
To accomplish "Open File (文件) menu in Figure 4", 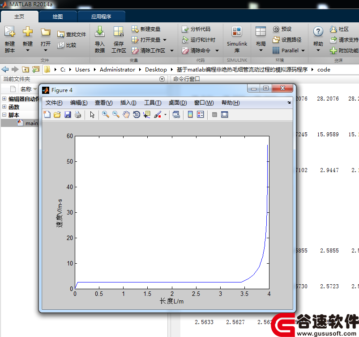I will tap(54, 103).
